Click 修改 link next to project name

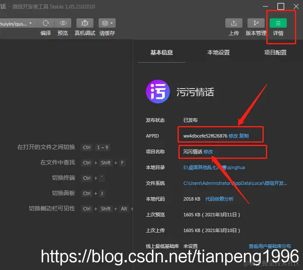click(208, 152)
